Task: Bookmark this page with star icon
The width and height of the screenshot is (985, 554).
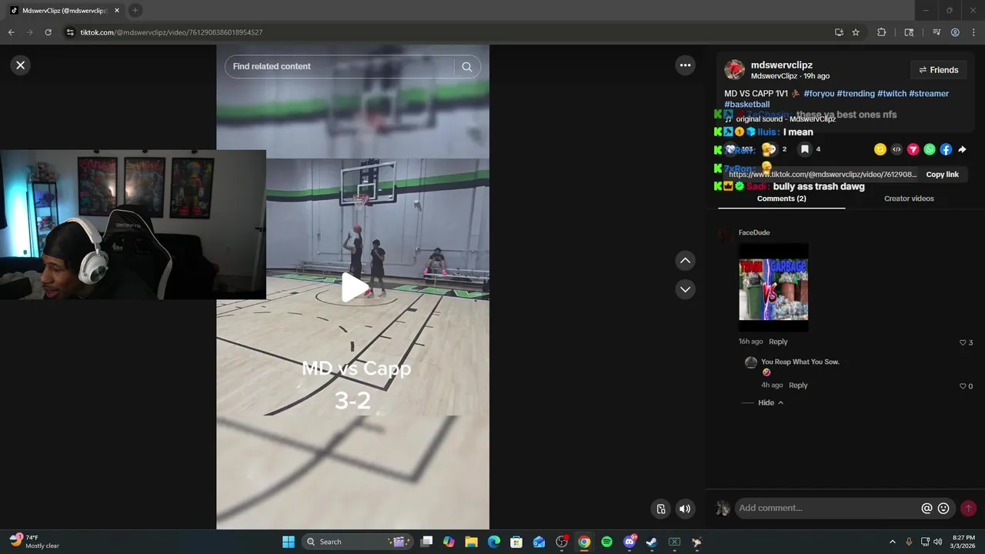Action: (856, 32)
